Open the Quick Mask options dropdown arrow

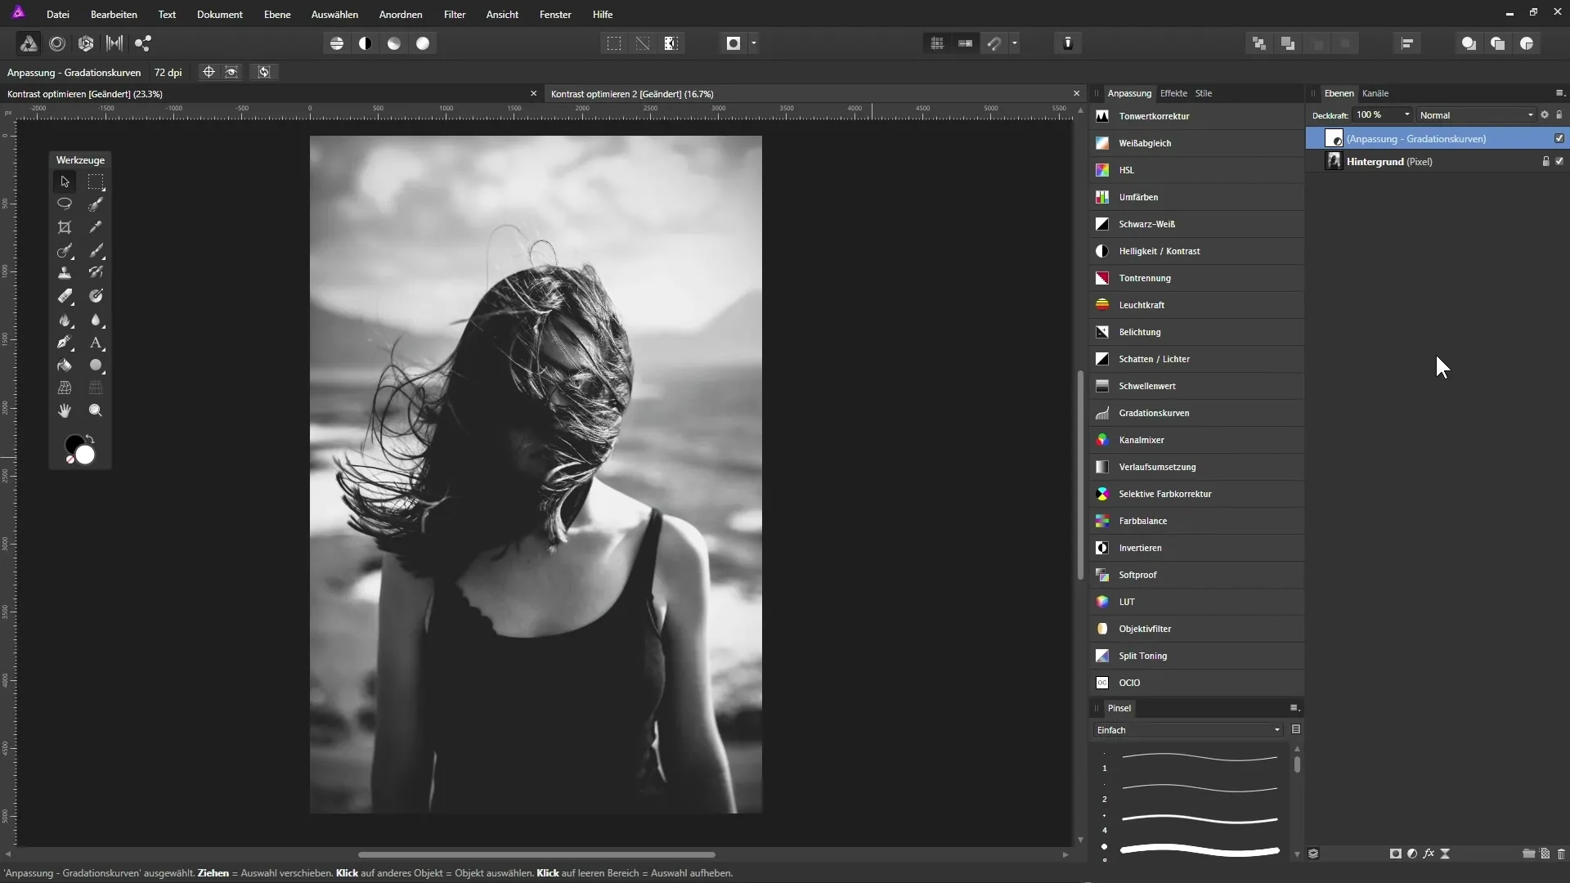tap(754, 43)
